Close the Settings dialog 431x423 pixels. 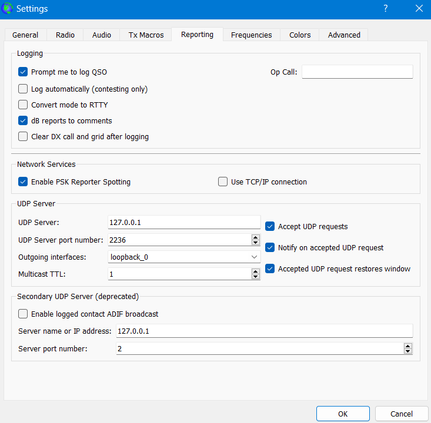click(419, 8)
